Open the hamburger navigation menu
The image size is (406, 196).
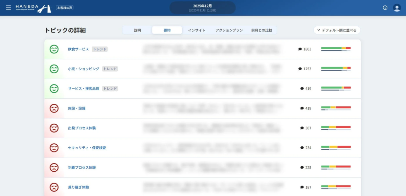tap(8, 7)
